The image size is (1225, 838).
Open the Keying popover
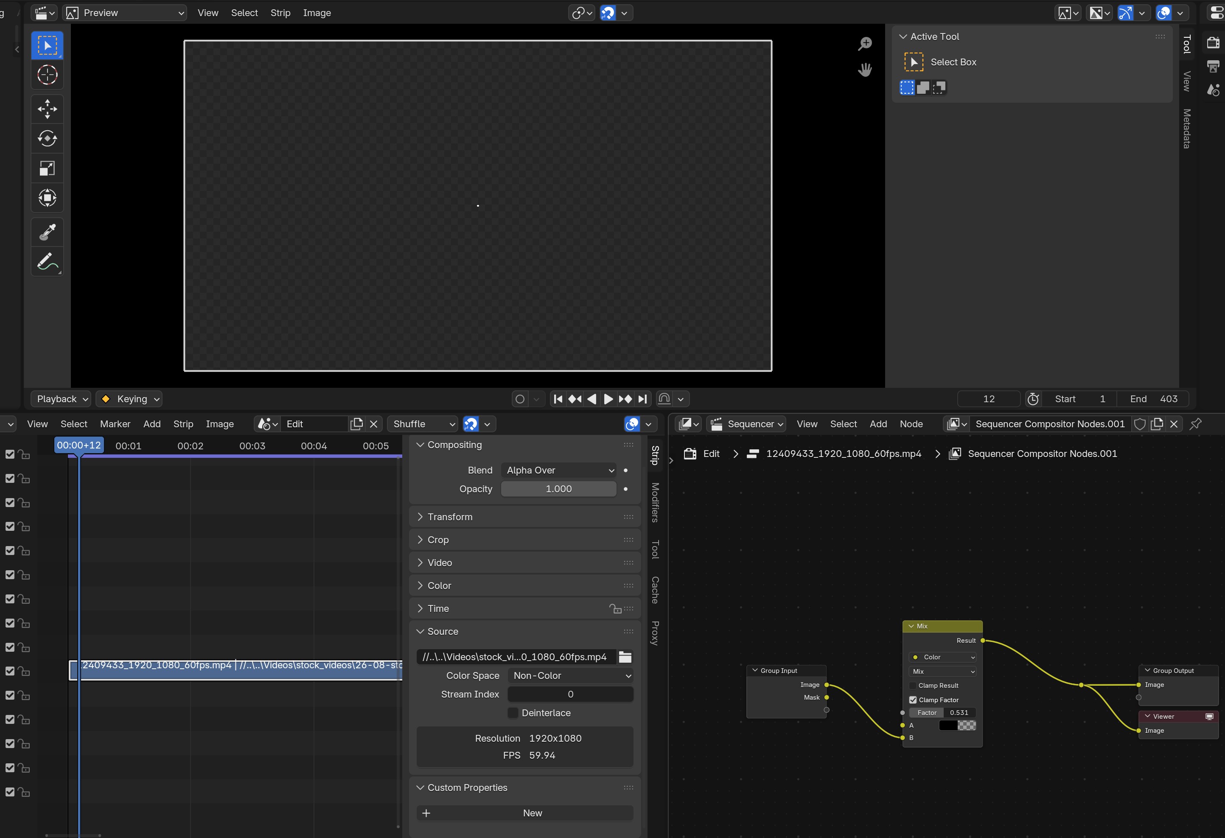[129, 399]
